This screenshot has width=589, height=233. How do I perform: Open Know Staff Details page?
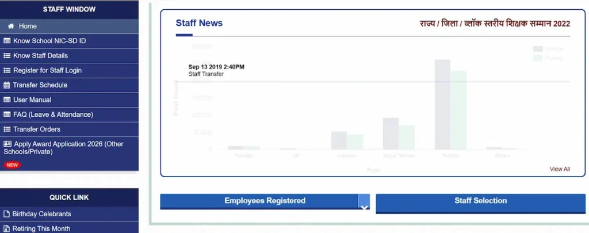69,56
